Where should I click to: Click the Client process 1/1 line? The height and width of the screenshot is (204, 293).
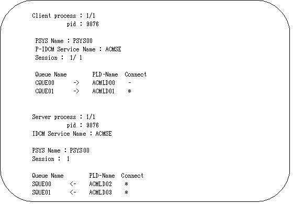point(63,16)
